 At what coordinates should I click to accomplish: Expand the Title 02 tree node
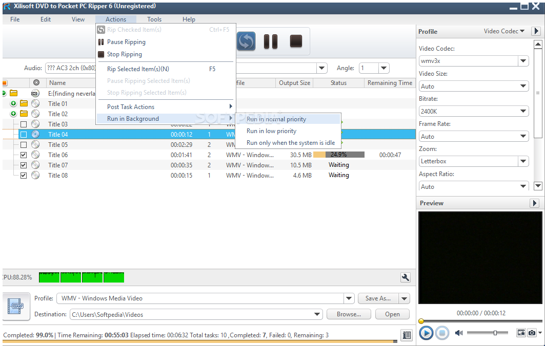[x=13, y=114]
